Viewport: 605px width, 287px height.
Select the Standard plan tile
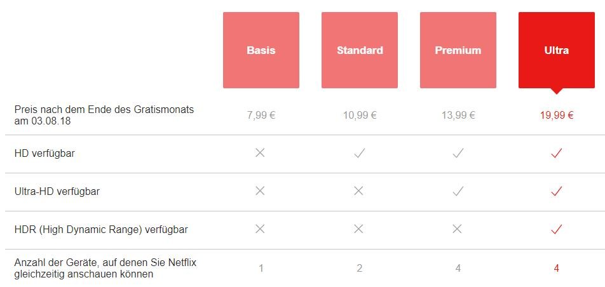pos(360,50)
